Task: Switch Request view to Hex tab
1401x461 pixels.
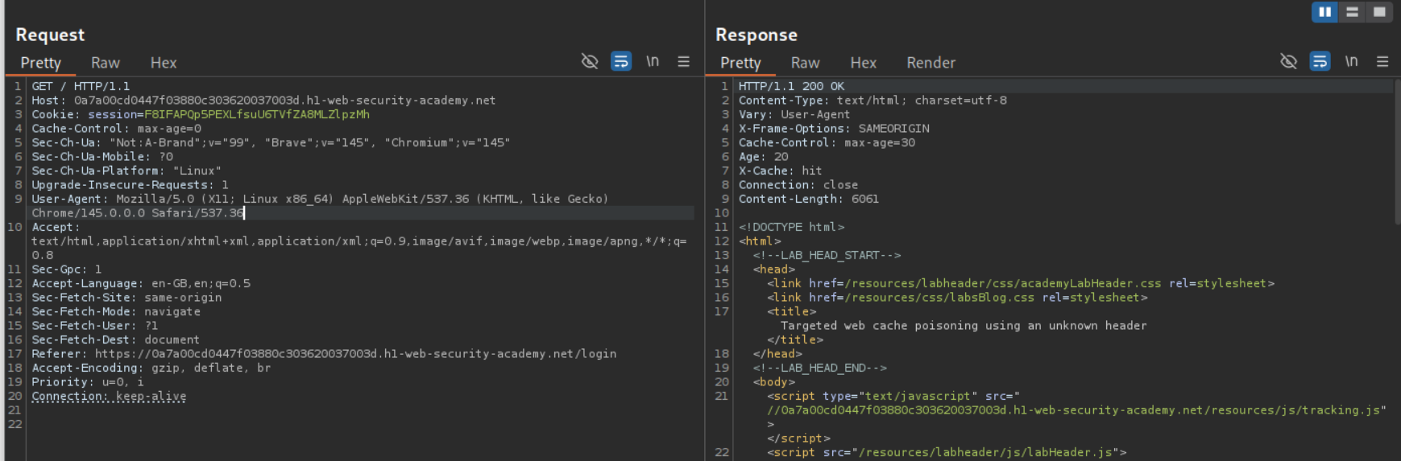Action: click(x=163, y=63)
